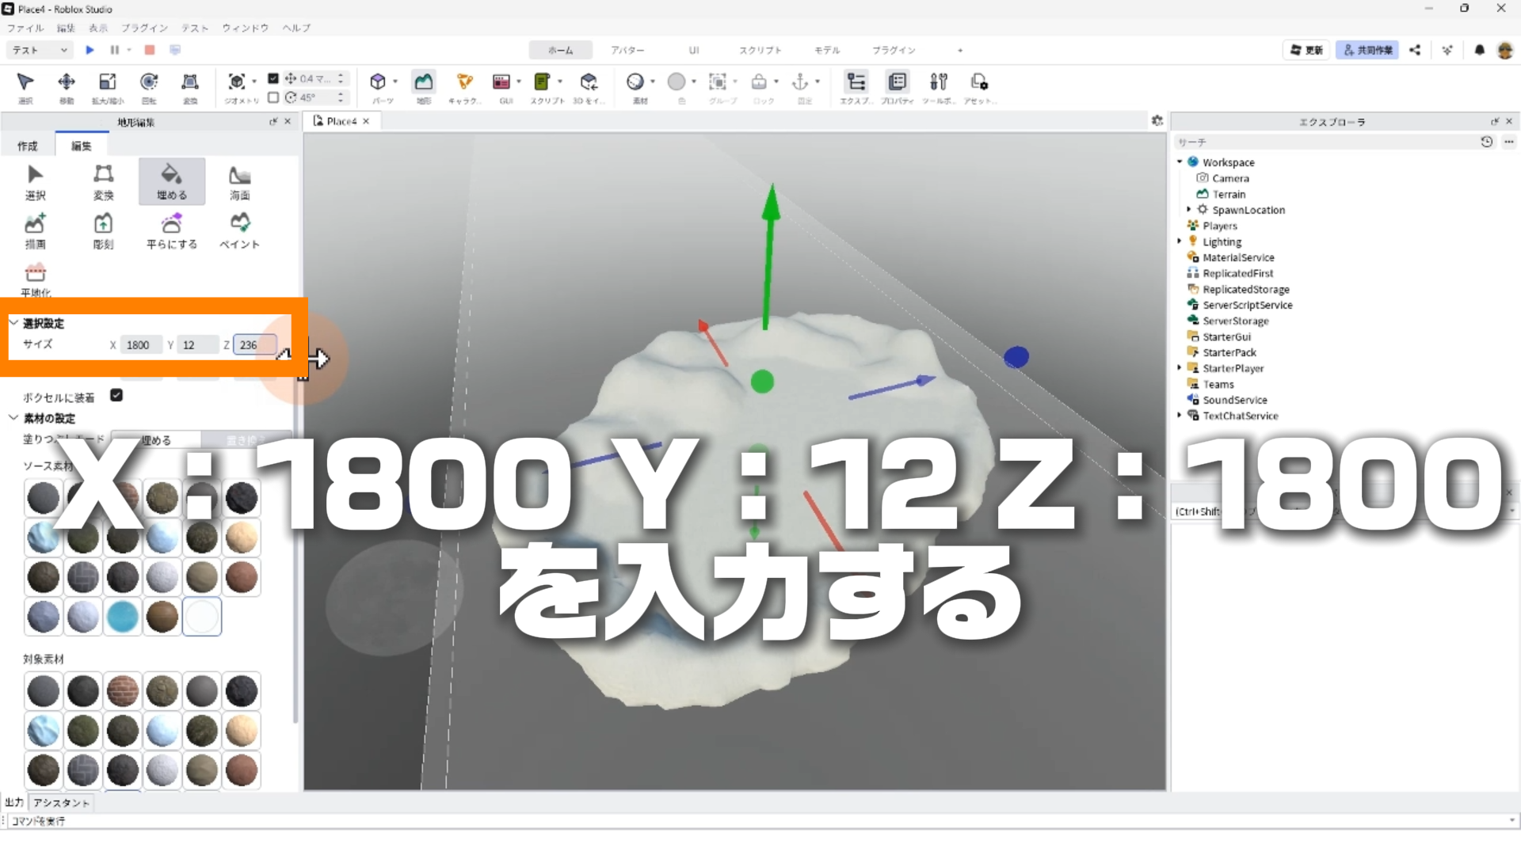The height and width of the screenshot is (855, 1521).
Task: Toggle the ボクセルに装着 checkbox
Action: (x=116, y=395)
